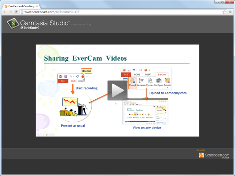Open the Chrome hamburger menu
Image resolution: width=235 pixels, height=176 pixels.
(x=230, y=12)
